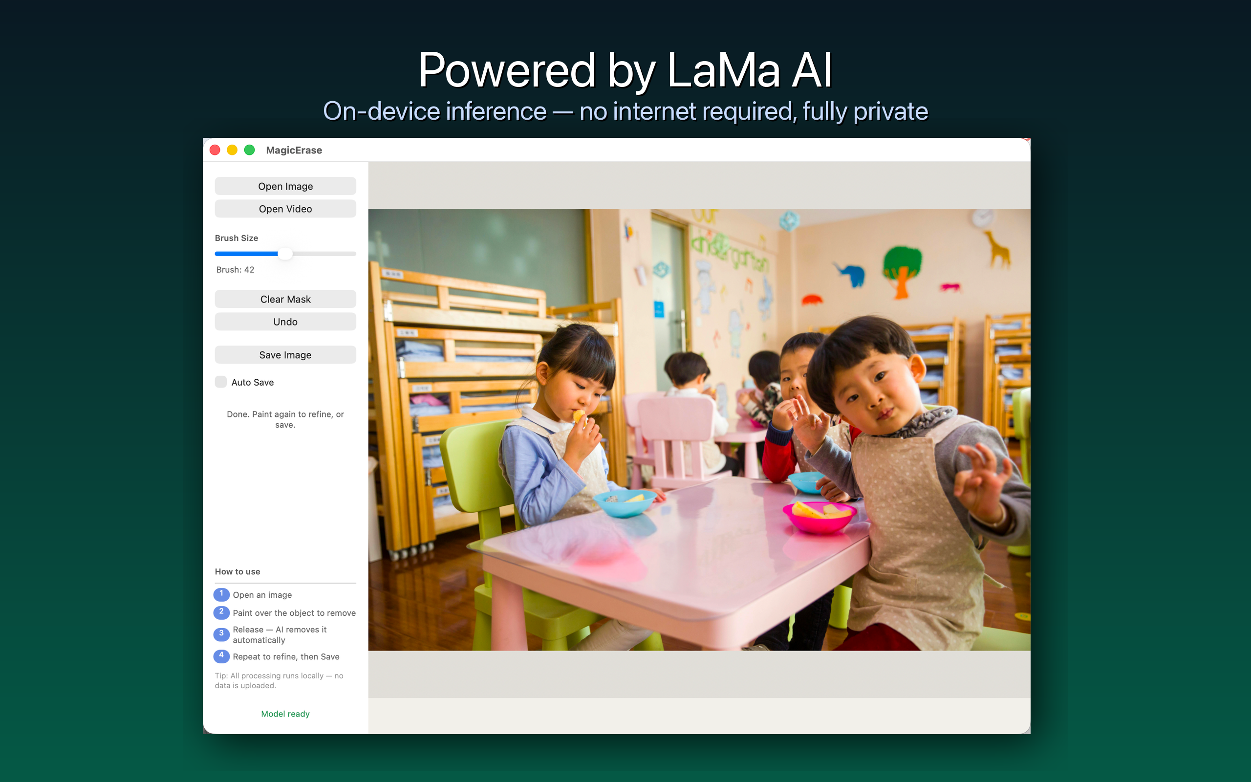Open a video file
Screen dimensions: 1251x782
pyautogui.click(x=285, y=208)
